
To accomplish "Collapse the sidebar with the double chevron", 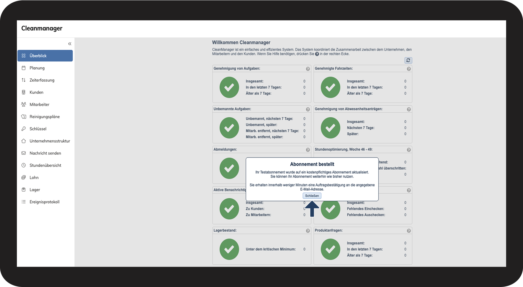I will click(x=70, y=44).
